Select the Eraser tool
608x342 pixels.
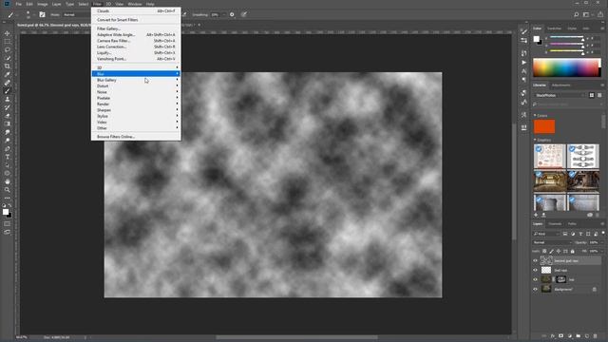click(7, 116)
